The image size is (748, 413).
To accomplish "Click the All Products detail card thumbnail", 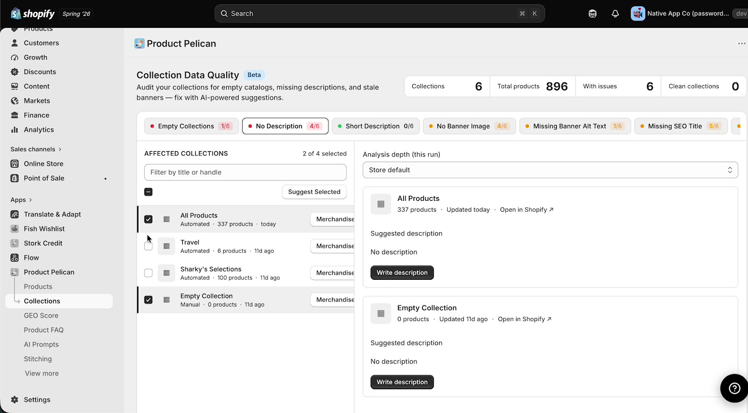I will (x=381, y=204).
